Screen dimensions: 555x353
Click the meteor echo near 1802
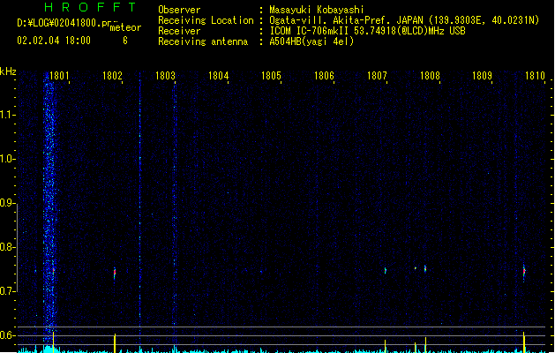[115, 273]
